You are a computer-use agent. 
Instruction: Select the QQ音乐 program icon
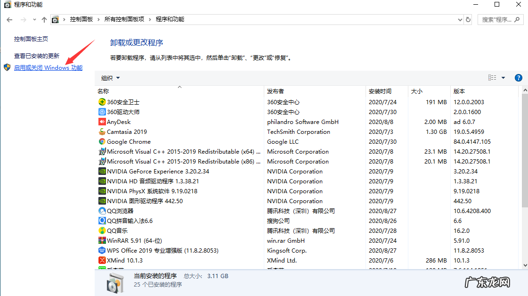(102, 230)
